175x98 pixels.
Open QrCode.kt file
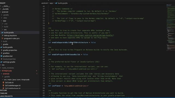9,82
